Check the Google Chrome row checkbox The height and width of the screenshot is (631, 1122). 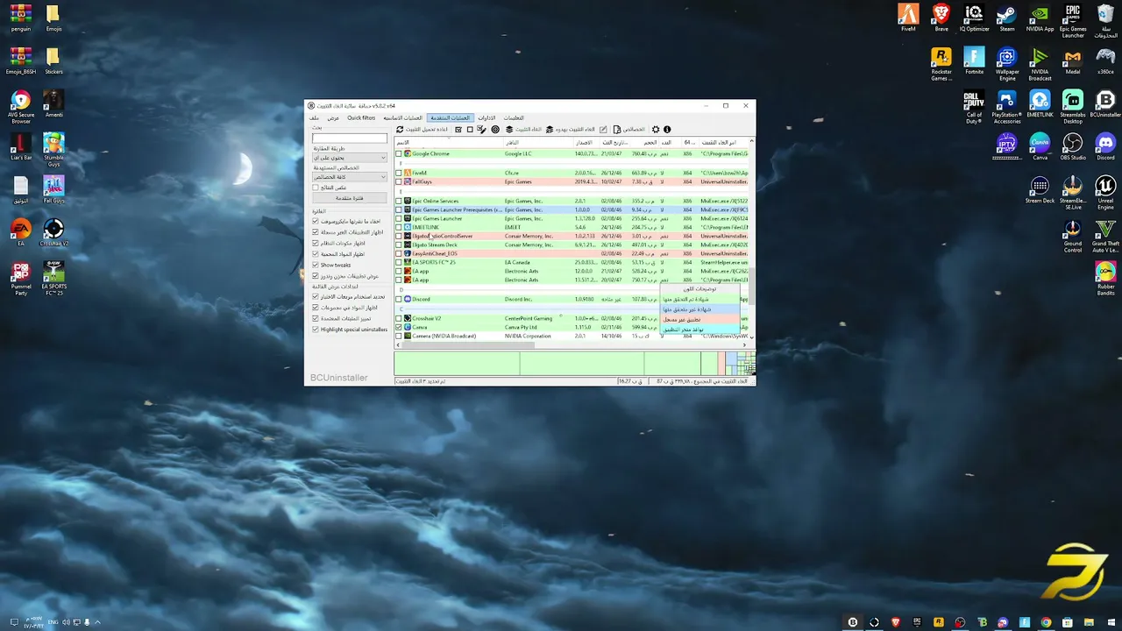click(x=399, y=153)
